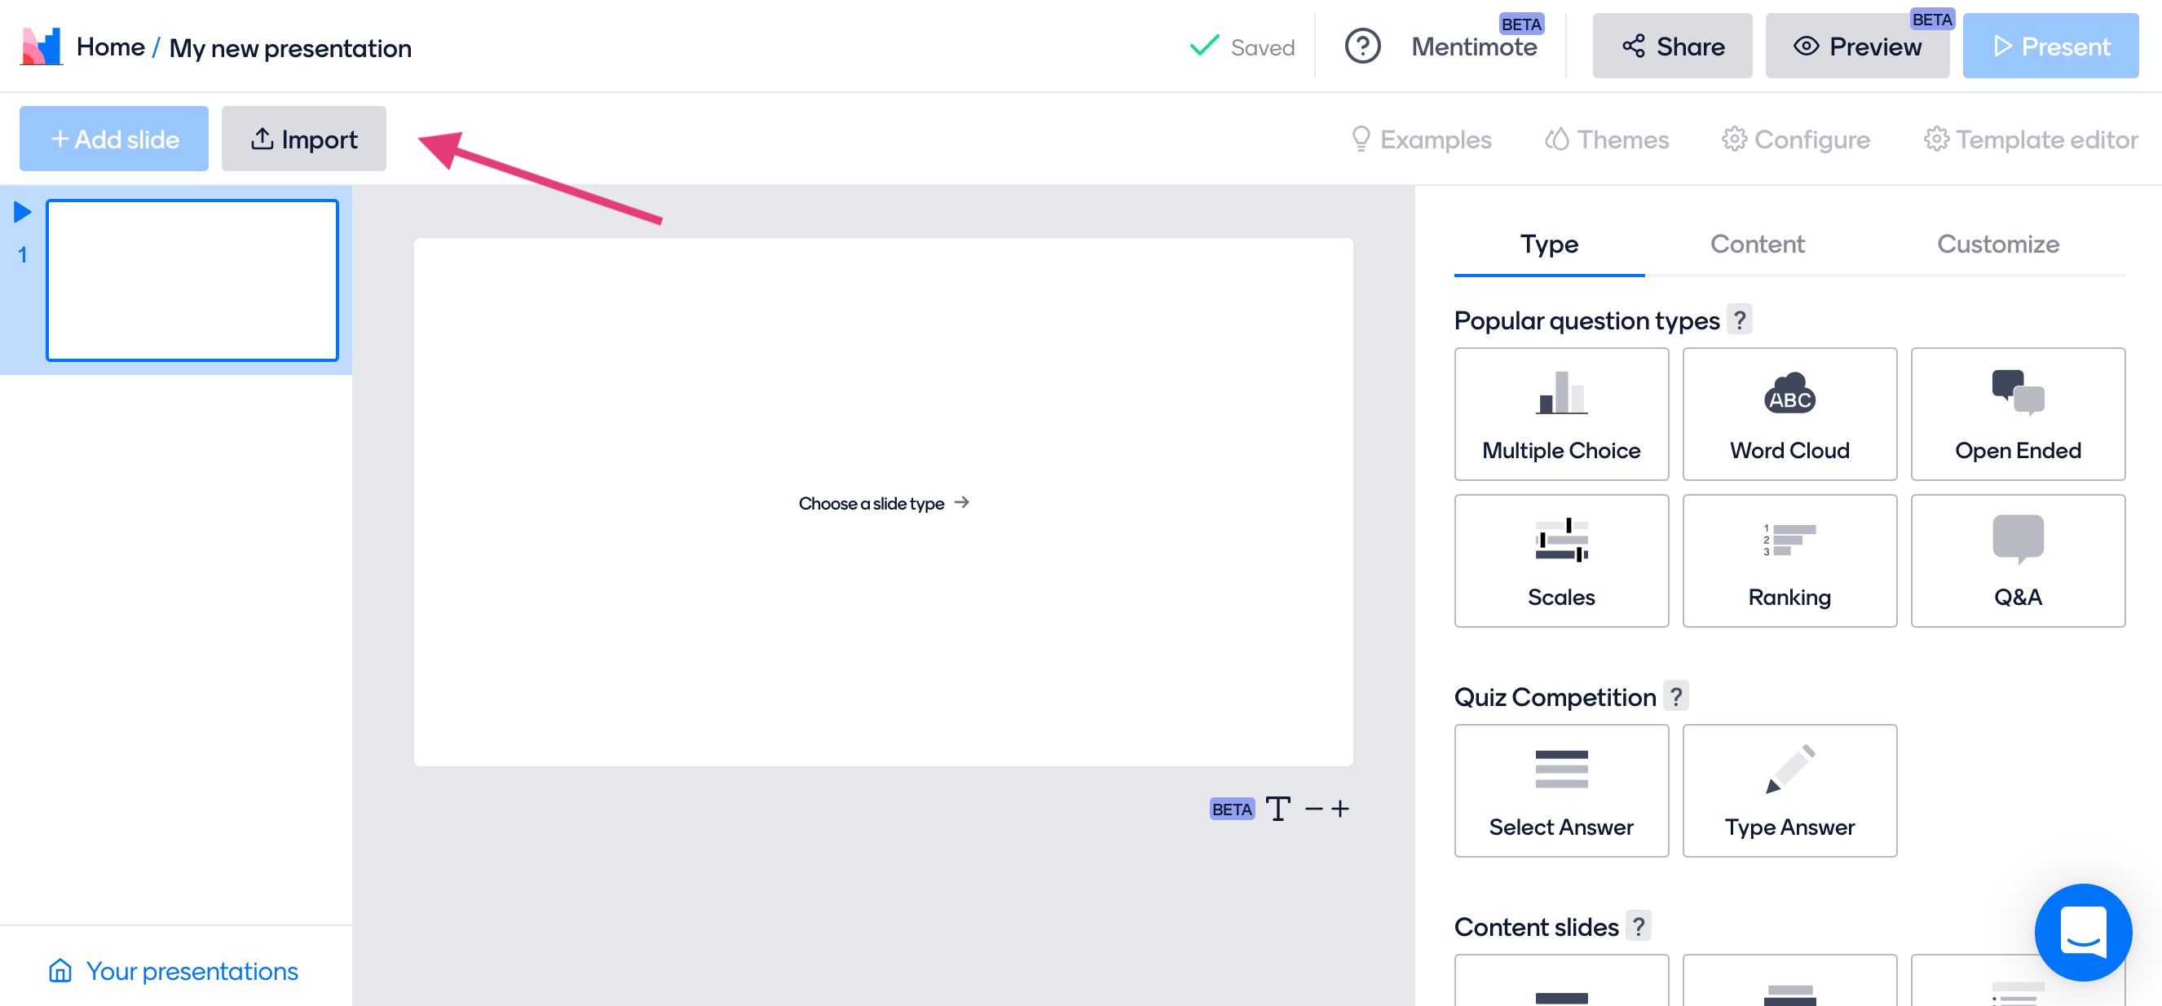Select the Word Cloud question type
Viewport: 2162px width, 1006px height.
point(1789,413)
